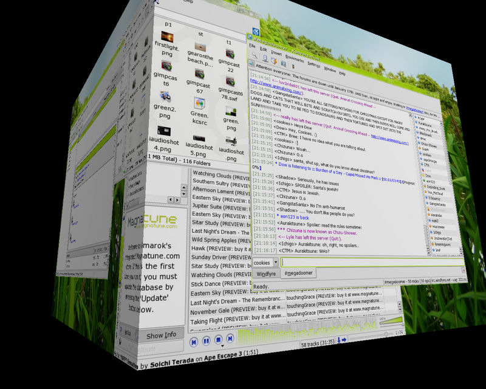Switch to the #megadoomer tab
Viewport: 486px width, 389px height.
coord(298,273)
